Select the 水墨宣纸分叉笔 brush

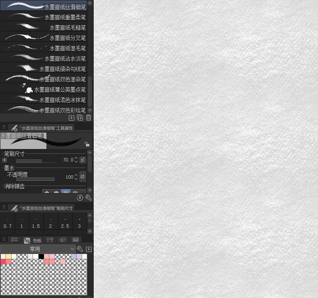[x=43, y=37]
